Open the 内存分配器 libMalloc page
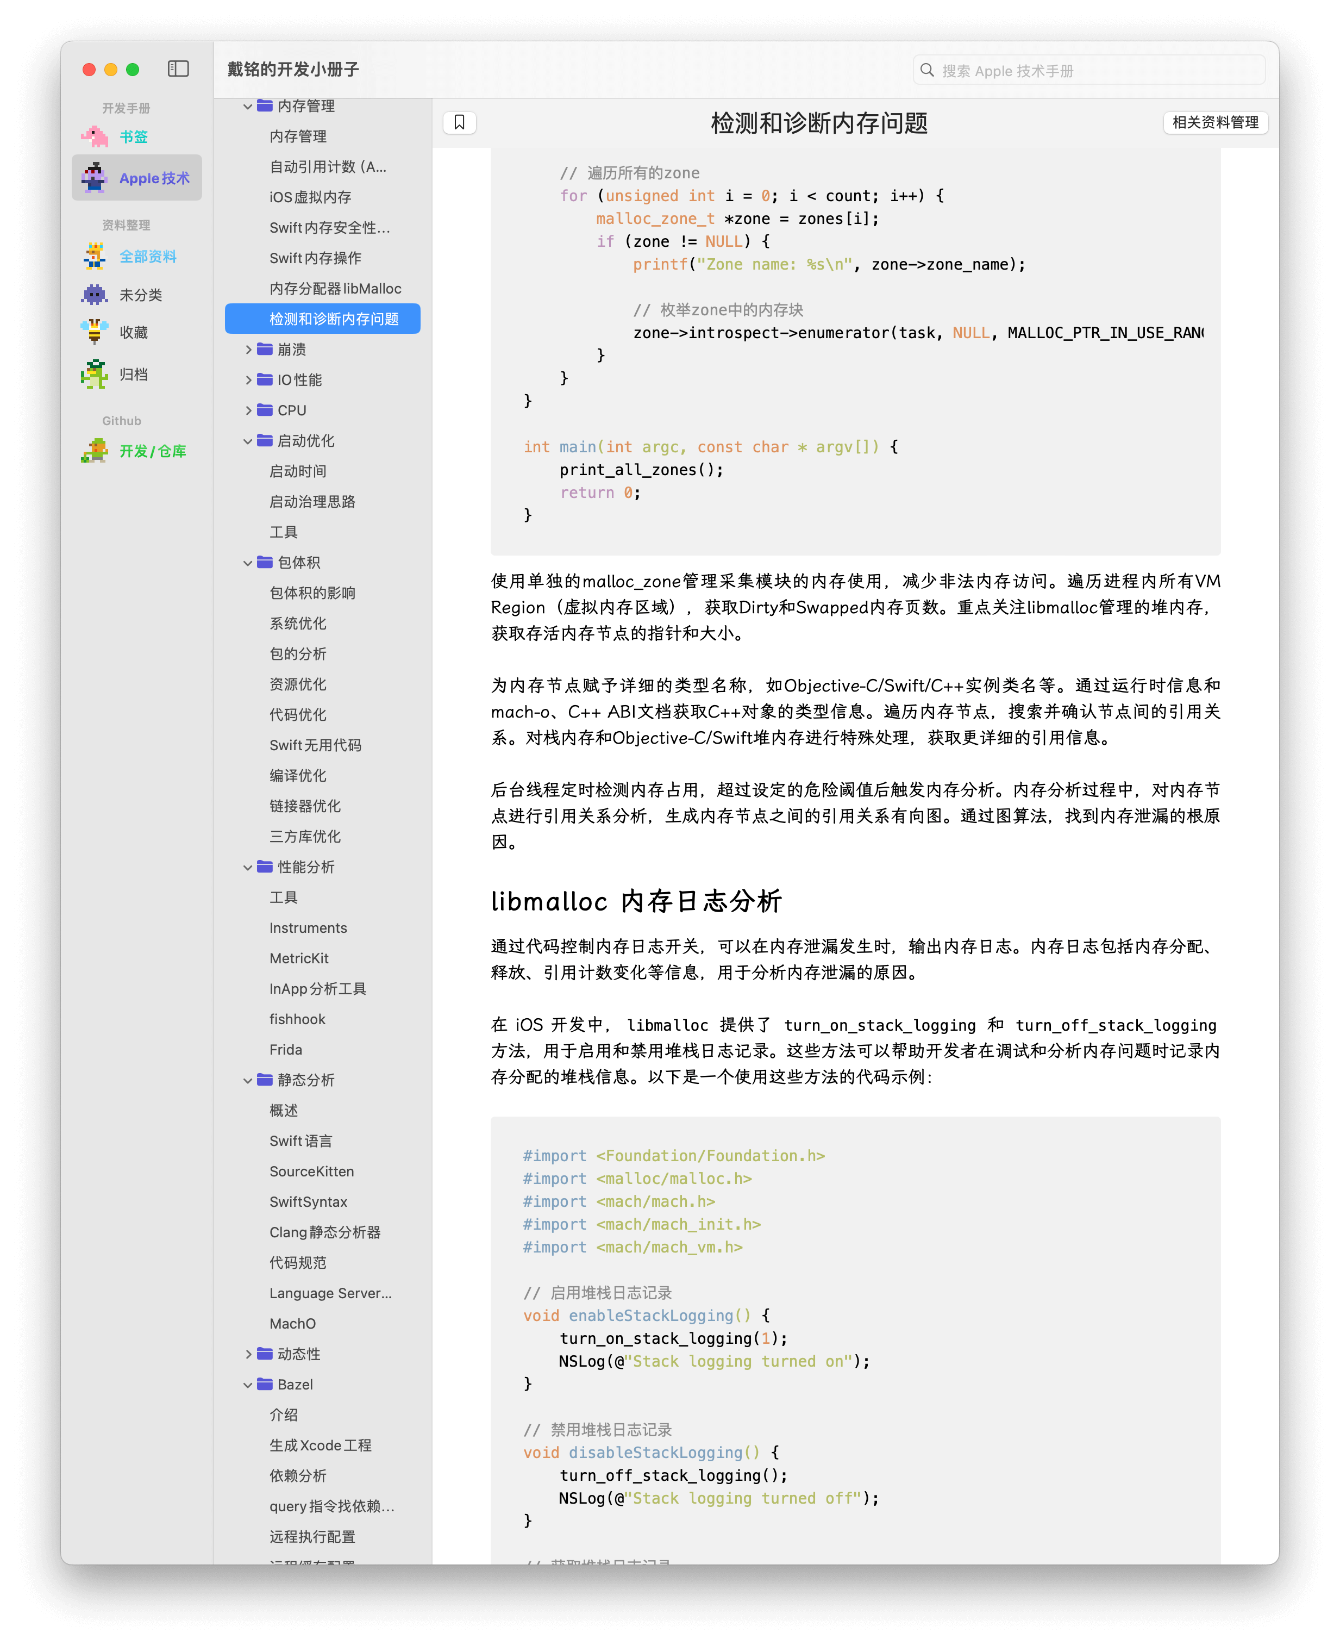 click(x=335, y=289)
